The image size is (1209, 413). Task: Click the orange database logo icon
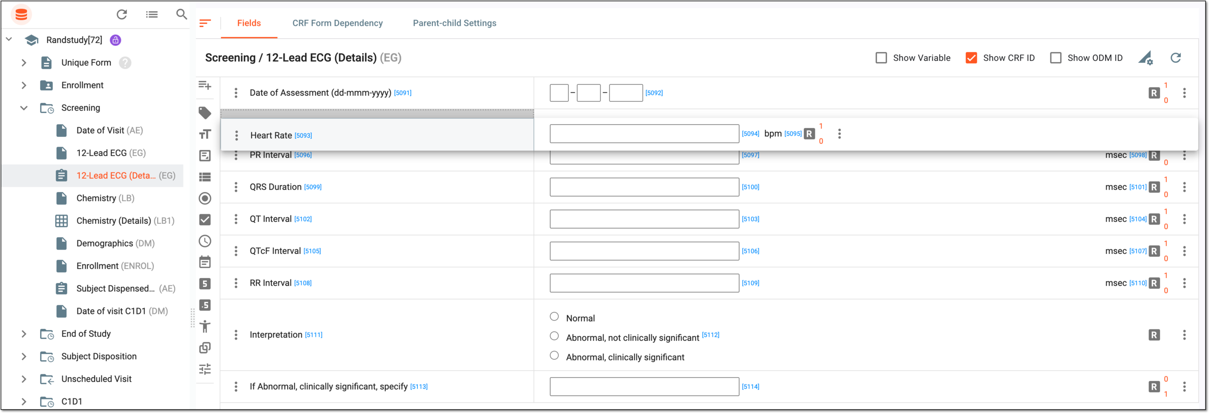pyautogui.click(x=21, y=15)
